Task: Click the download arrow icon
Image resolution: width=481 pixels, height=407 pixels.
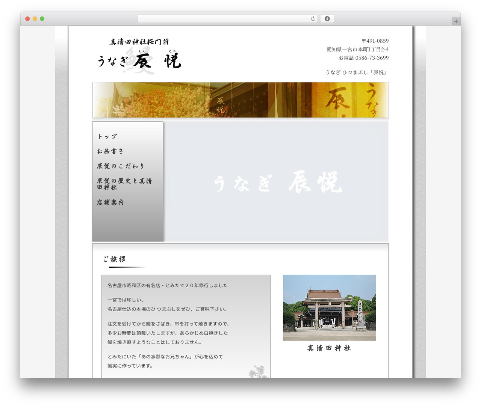Action: coord(327,19)
